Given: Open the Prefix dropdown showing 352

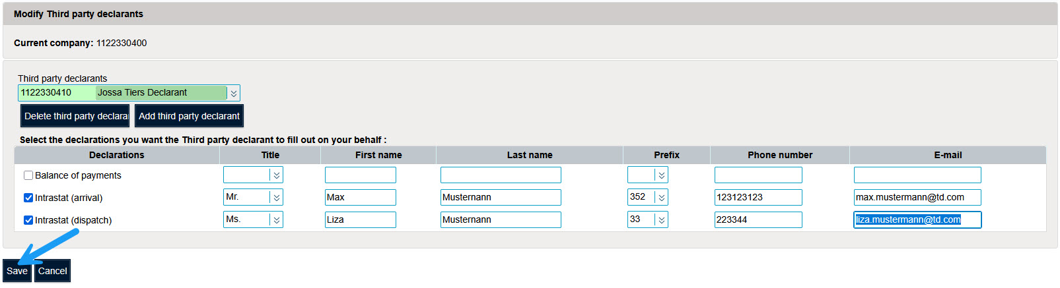Looking at the screenshot, I should pyautogui.click(x=661, y=197).
